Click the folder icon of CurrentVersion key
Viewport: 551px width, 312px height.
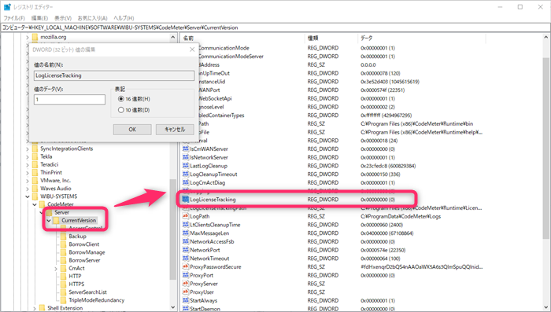point(56,220)
